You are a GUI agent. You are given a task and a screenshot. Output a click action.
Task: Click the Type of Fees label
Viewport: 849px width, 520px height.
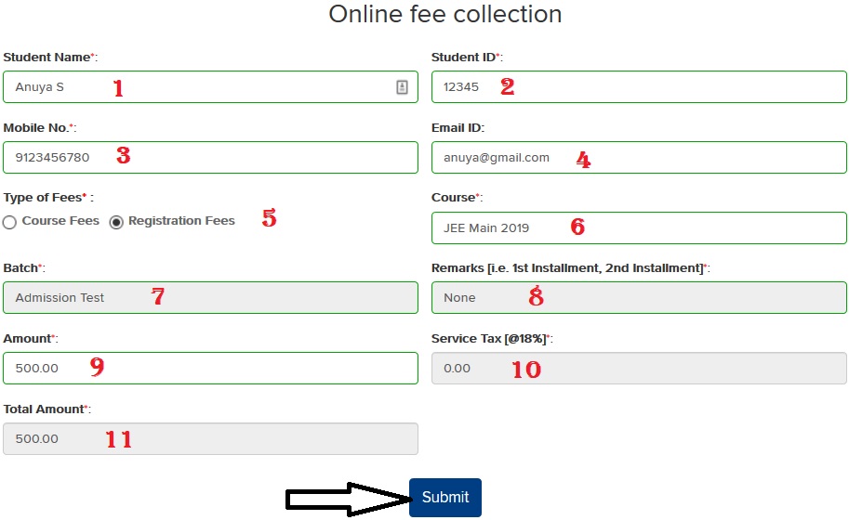[x=46, y=198]
